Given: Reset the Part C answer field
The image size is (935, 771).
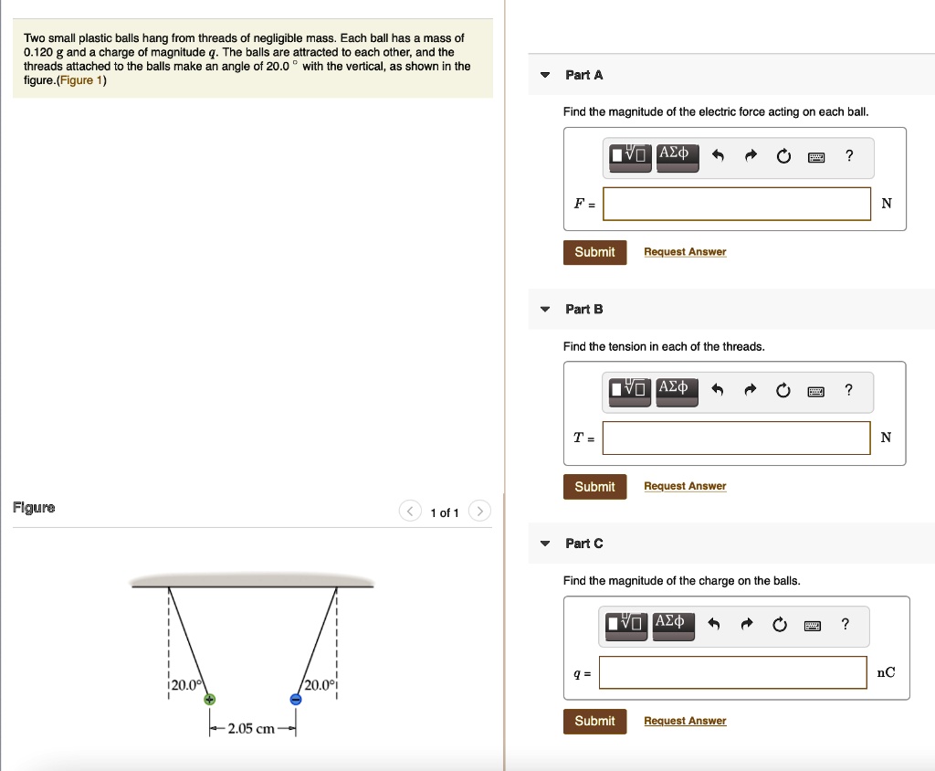Looking at the screenshot, I should click(x=780, y=625).
